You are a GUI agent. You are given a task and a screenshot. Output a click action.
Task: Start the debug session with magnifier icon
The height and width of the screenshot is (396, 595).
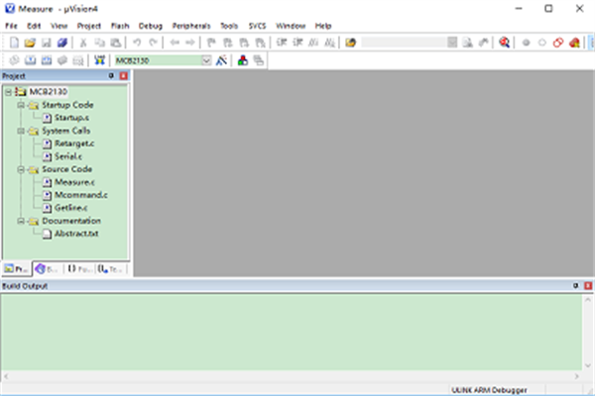tap(504, 43)
